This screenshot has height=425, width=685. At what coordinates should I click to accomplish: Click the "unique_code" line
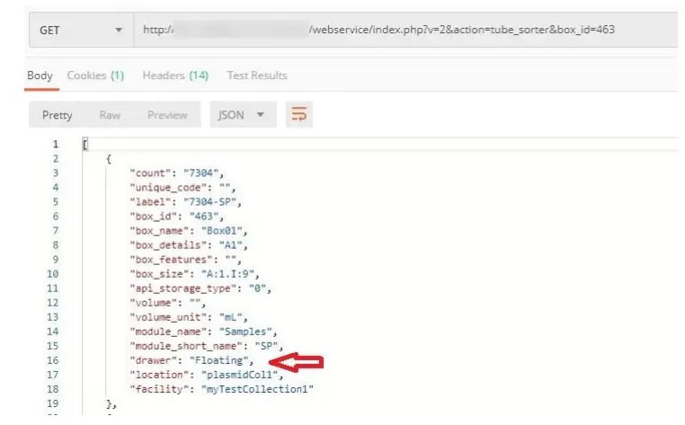(182, 188)
